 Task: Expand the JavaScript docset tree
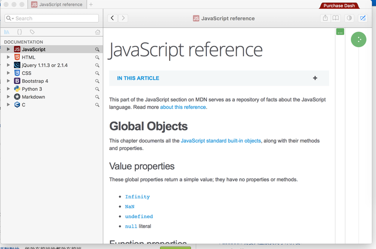click(8, 49)
